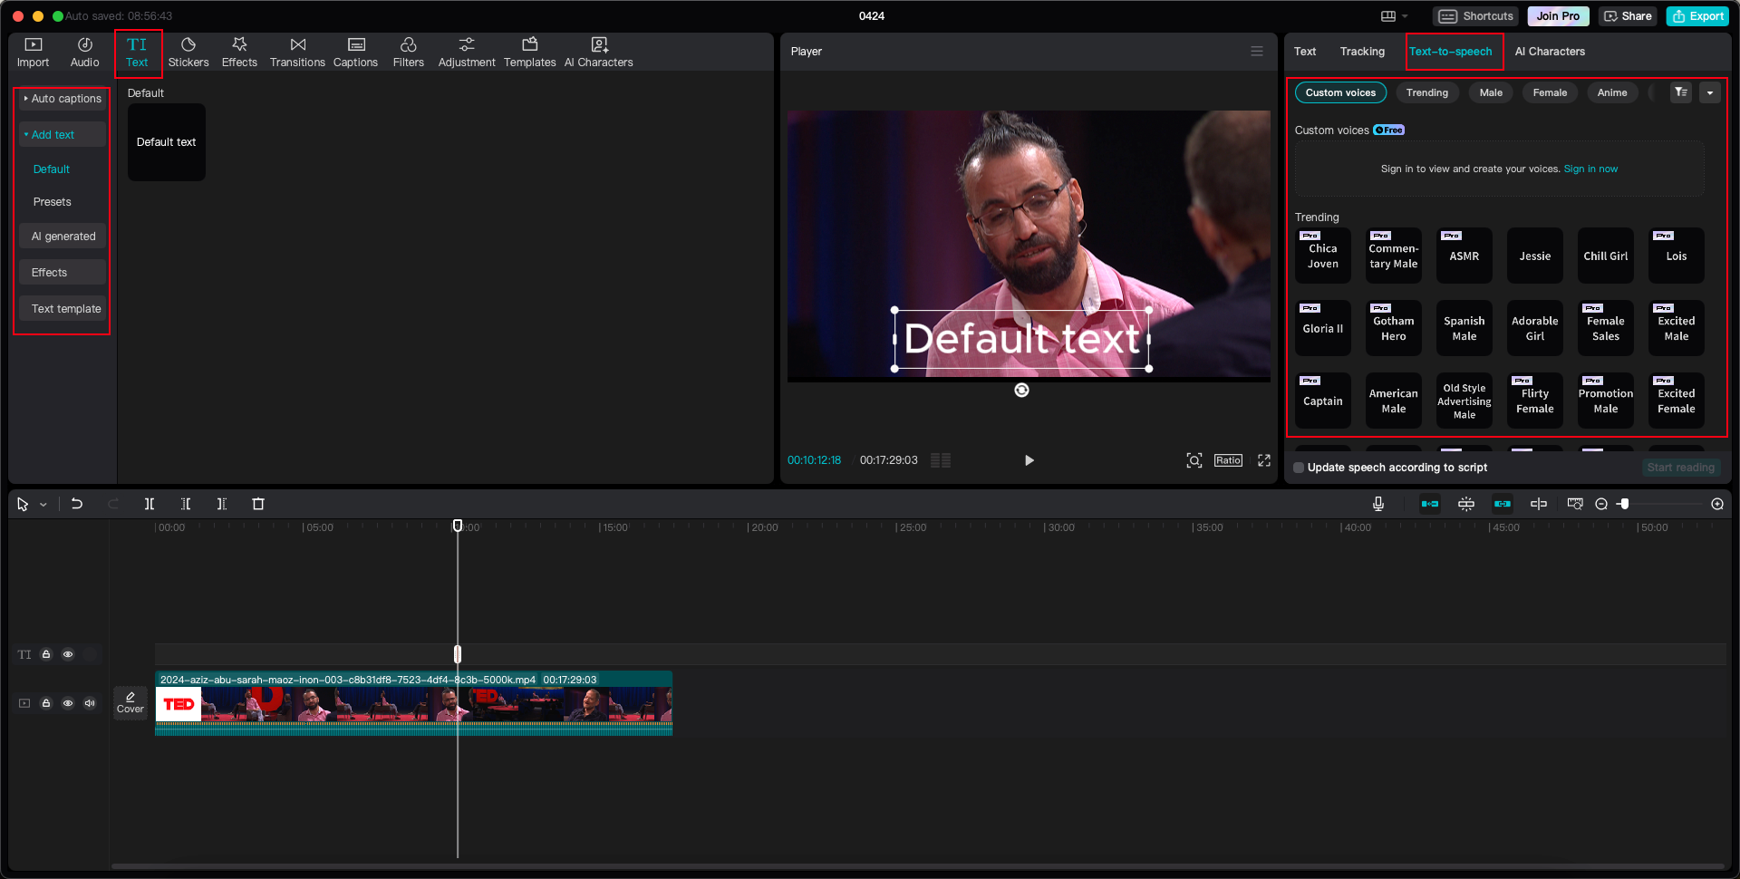The image size is (1740, 879).
Task: Zoom out the timeline
Action: click(1601, 504)
